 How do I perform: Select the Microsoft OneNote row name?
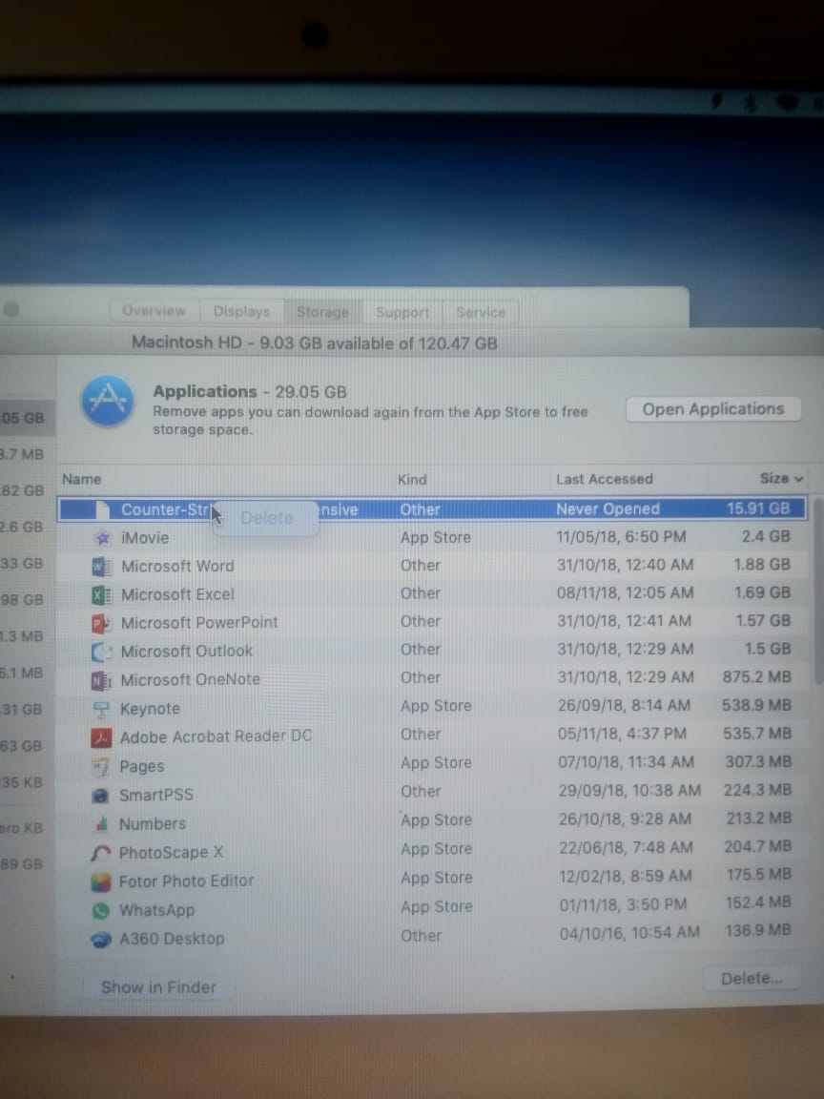(190, 680)
